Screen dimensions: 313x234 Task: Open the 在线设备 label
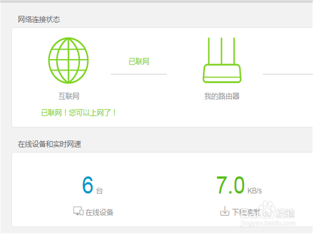point(99,212)
